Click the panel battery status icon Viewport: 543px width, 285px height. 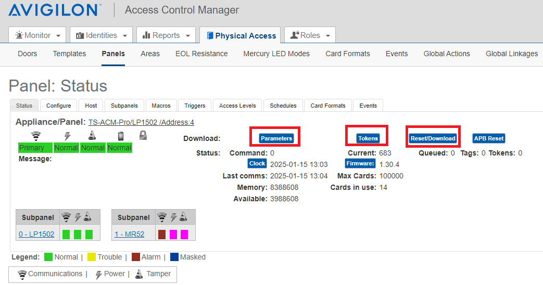point(120,136)
